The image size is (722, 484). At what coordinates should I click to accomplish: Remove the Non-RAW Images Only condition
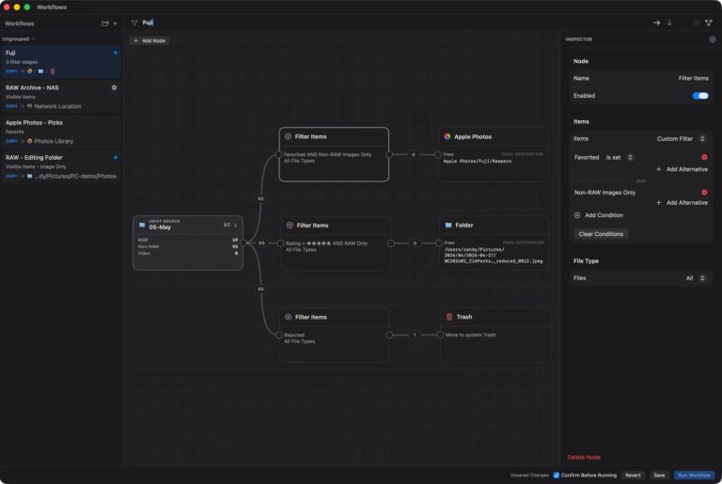click(704, 193)
